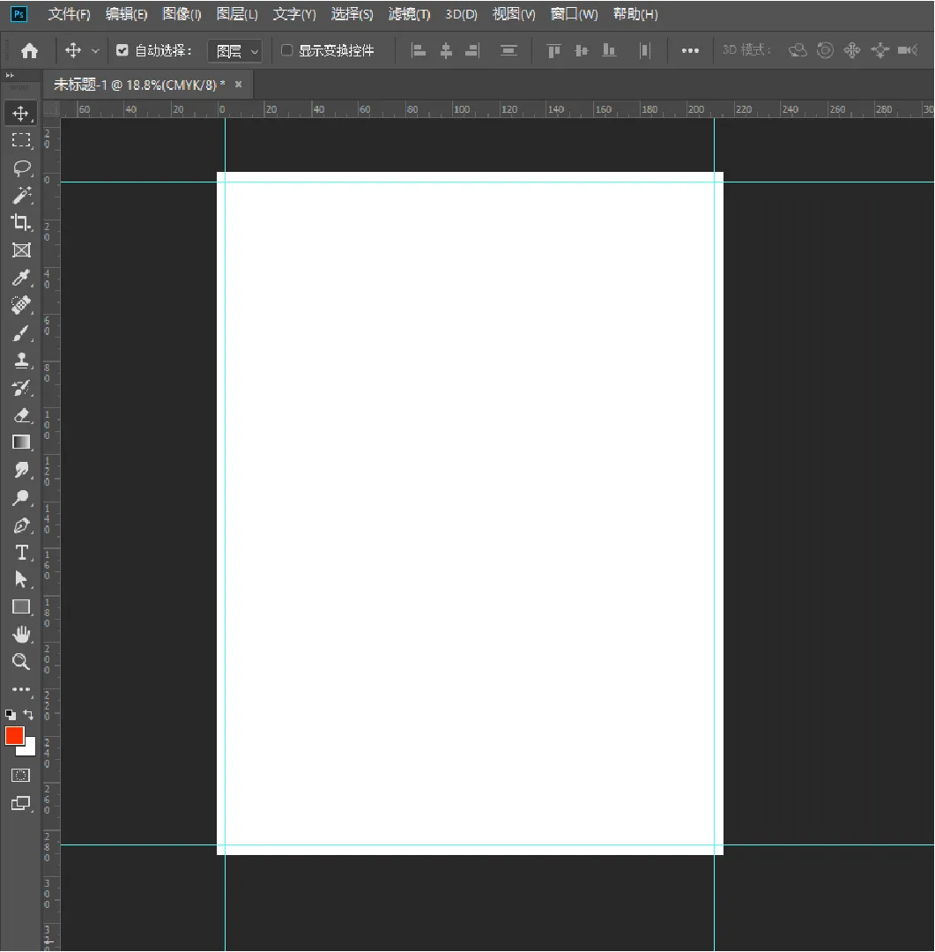Screen dimensions: 935x952
Task: Select the Horizontal Type tool
Action: tap(21, 553)
